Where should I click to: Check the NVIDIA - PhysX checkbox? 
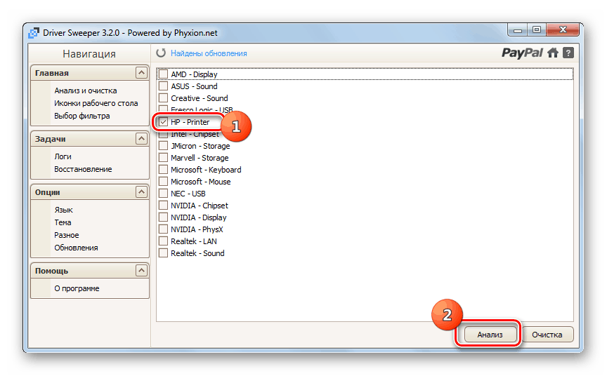point(163,229)
